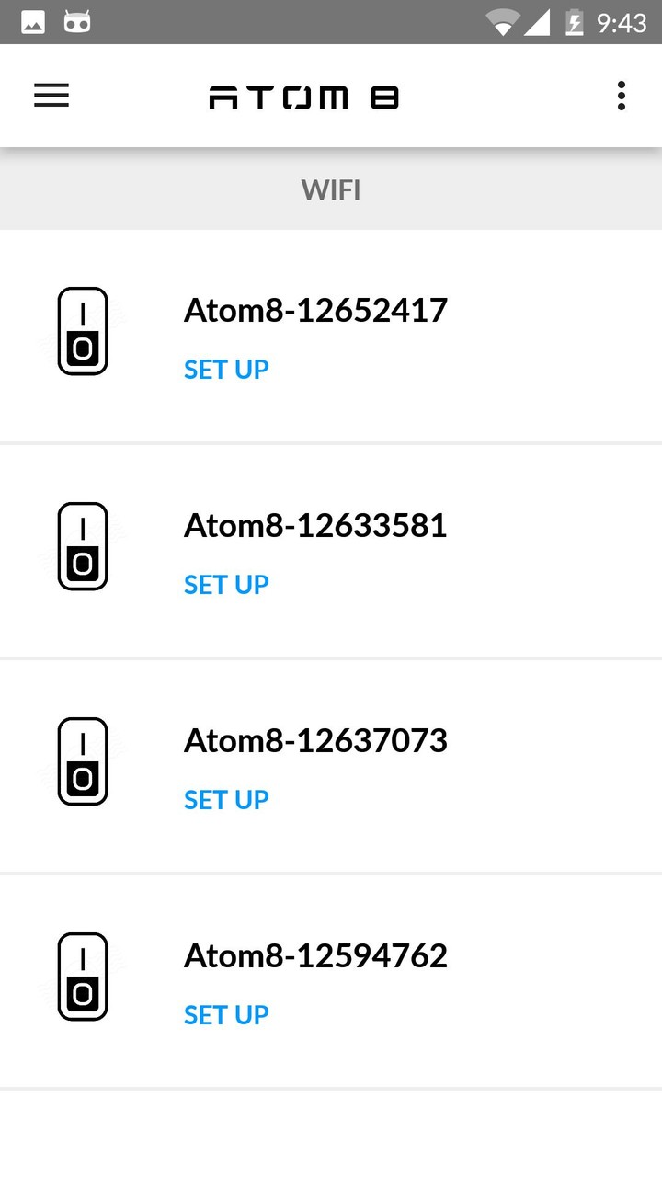Viewport: 662px width, 1177px height.
Task: Open the navigation drawer with the hamburger icon
Action: click(x=51, y=96)
